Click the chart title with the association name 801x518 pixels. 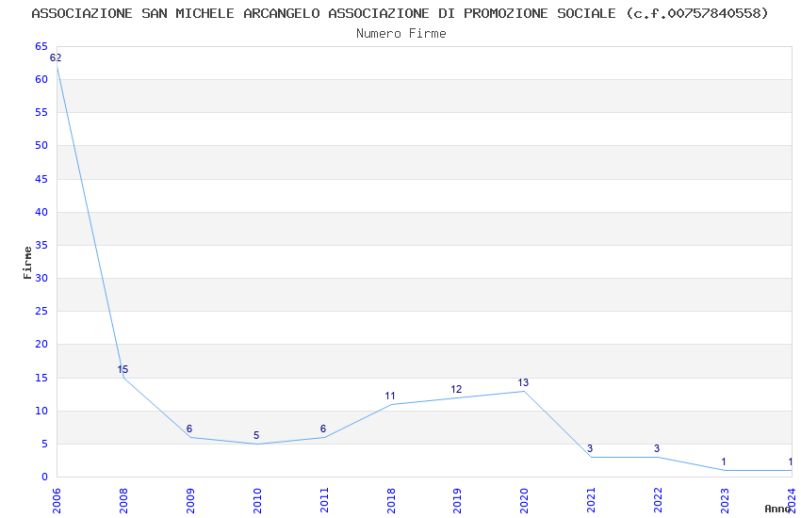click(x=400, y=13)
